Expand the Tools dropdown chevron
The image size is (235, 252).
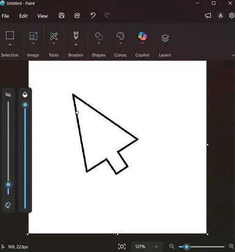tap(54, 43)
